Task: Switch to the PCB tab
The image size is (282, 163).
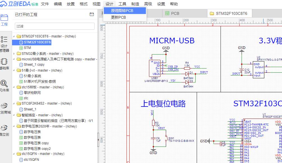Action: (x=185, y=13)
